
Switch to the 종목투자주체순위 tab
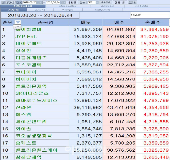pos(23,6)
